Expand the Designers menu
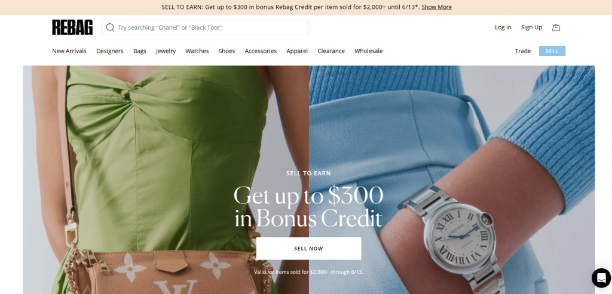Viewport: 612px width, 294px height. [x=110, y=51]
